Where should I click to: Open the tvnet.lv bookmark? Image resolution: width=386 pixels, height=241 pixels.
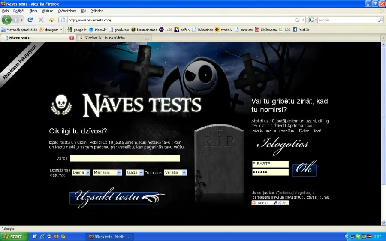pyautogui.click(x=223, y=30)
